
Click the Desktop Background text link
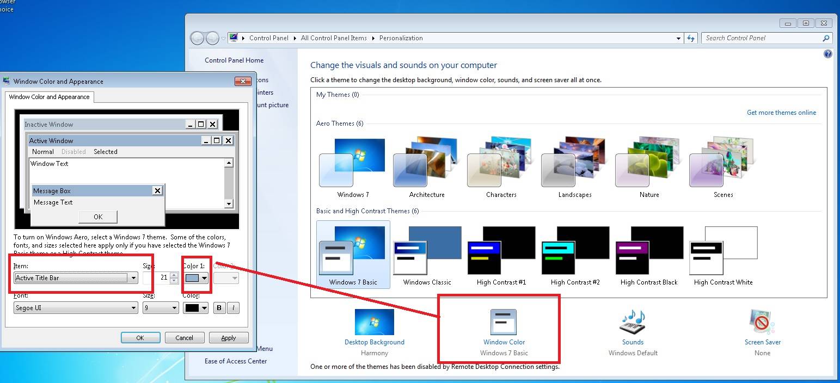tap(375, 342)
